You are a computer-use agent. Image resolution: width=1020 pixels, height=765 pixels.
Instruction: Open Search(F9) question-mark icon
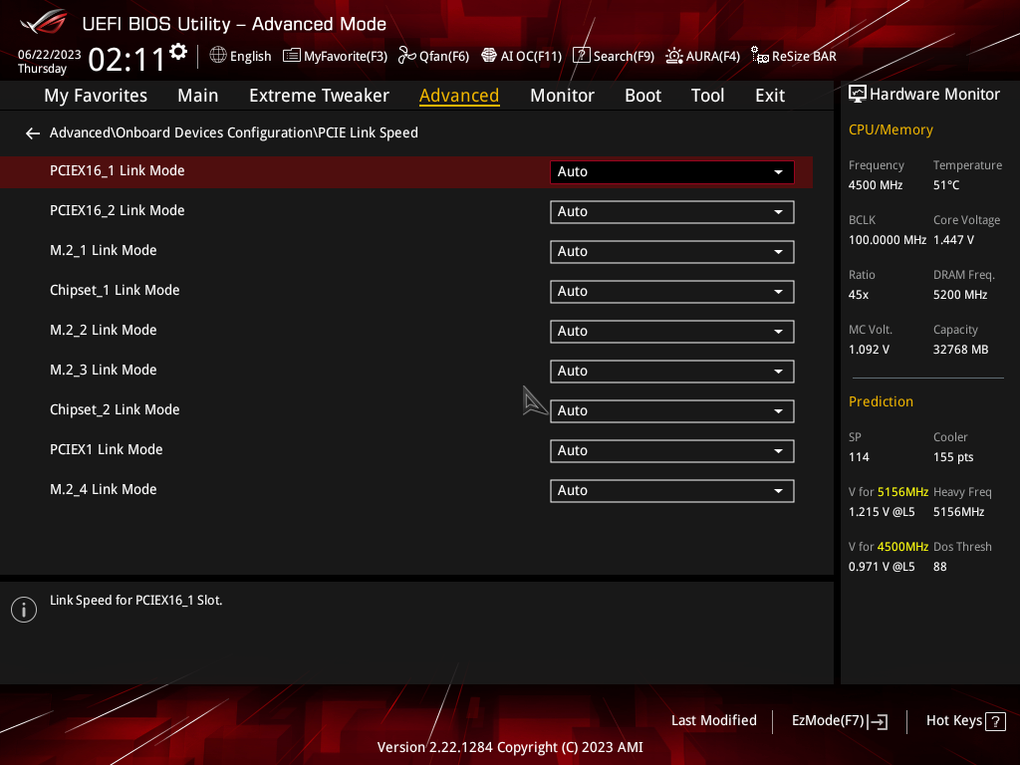coord(581,56)
